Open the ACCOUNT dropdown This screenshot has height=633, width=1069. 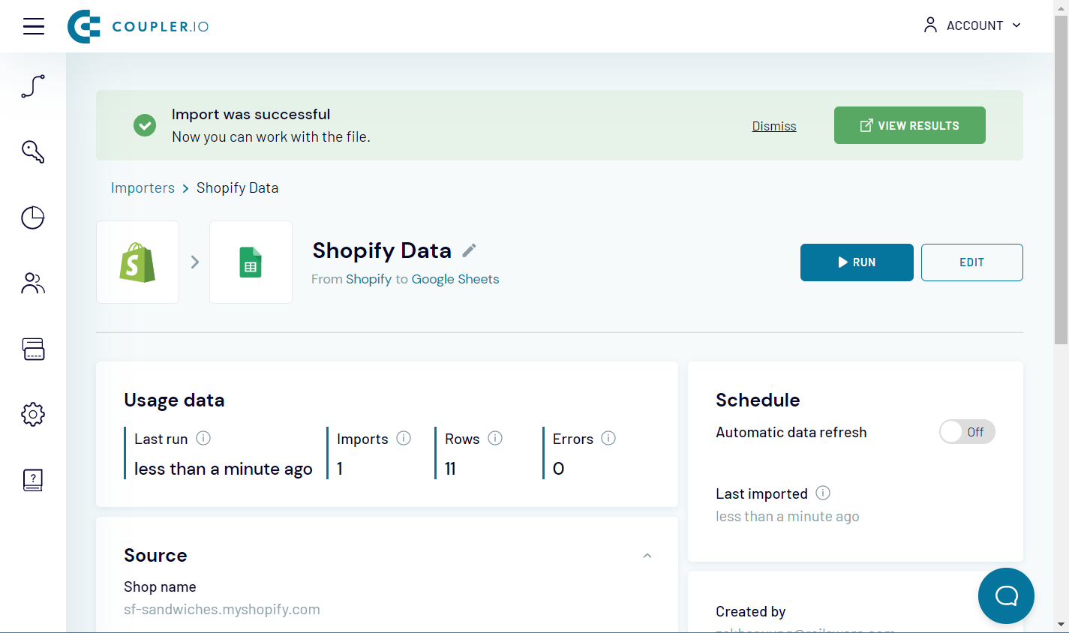[x=972, y=25]
